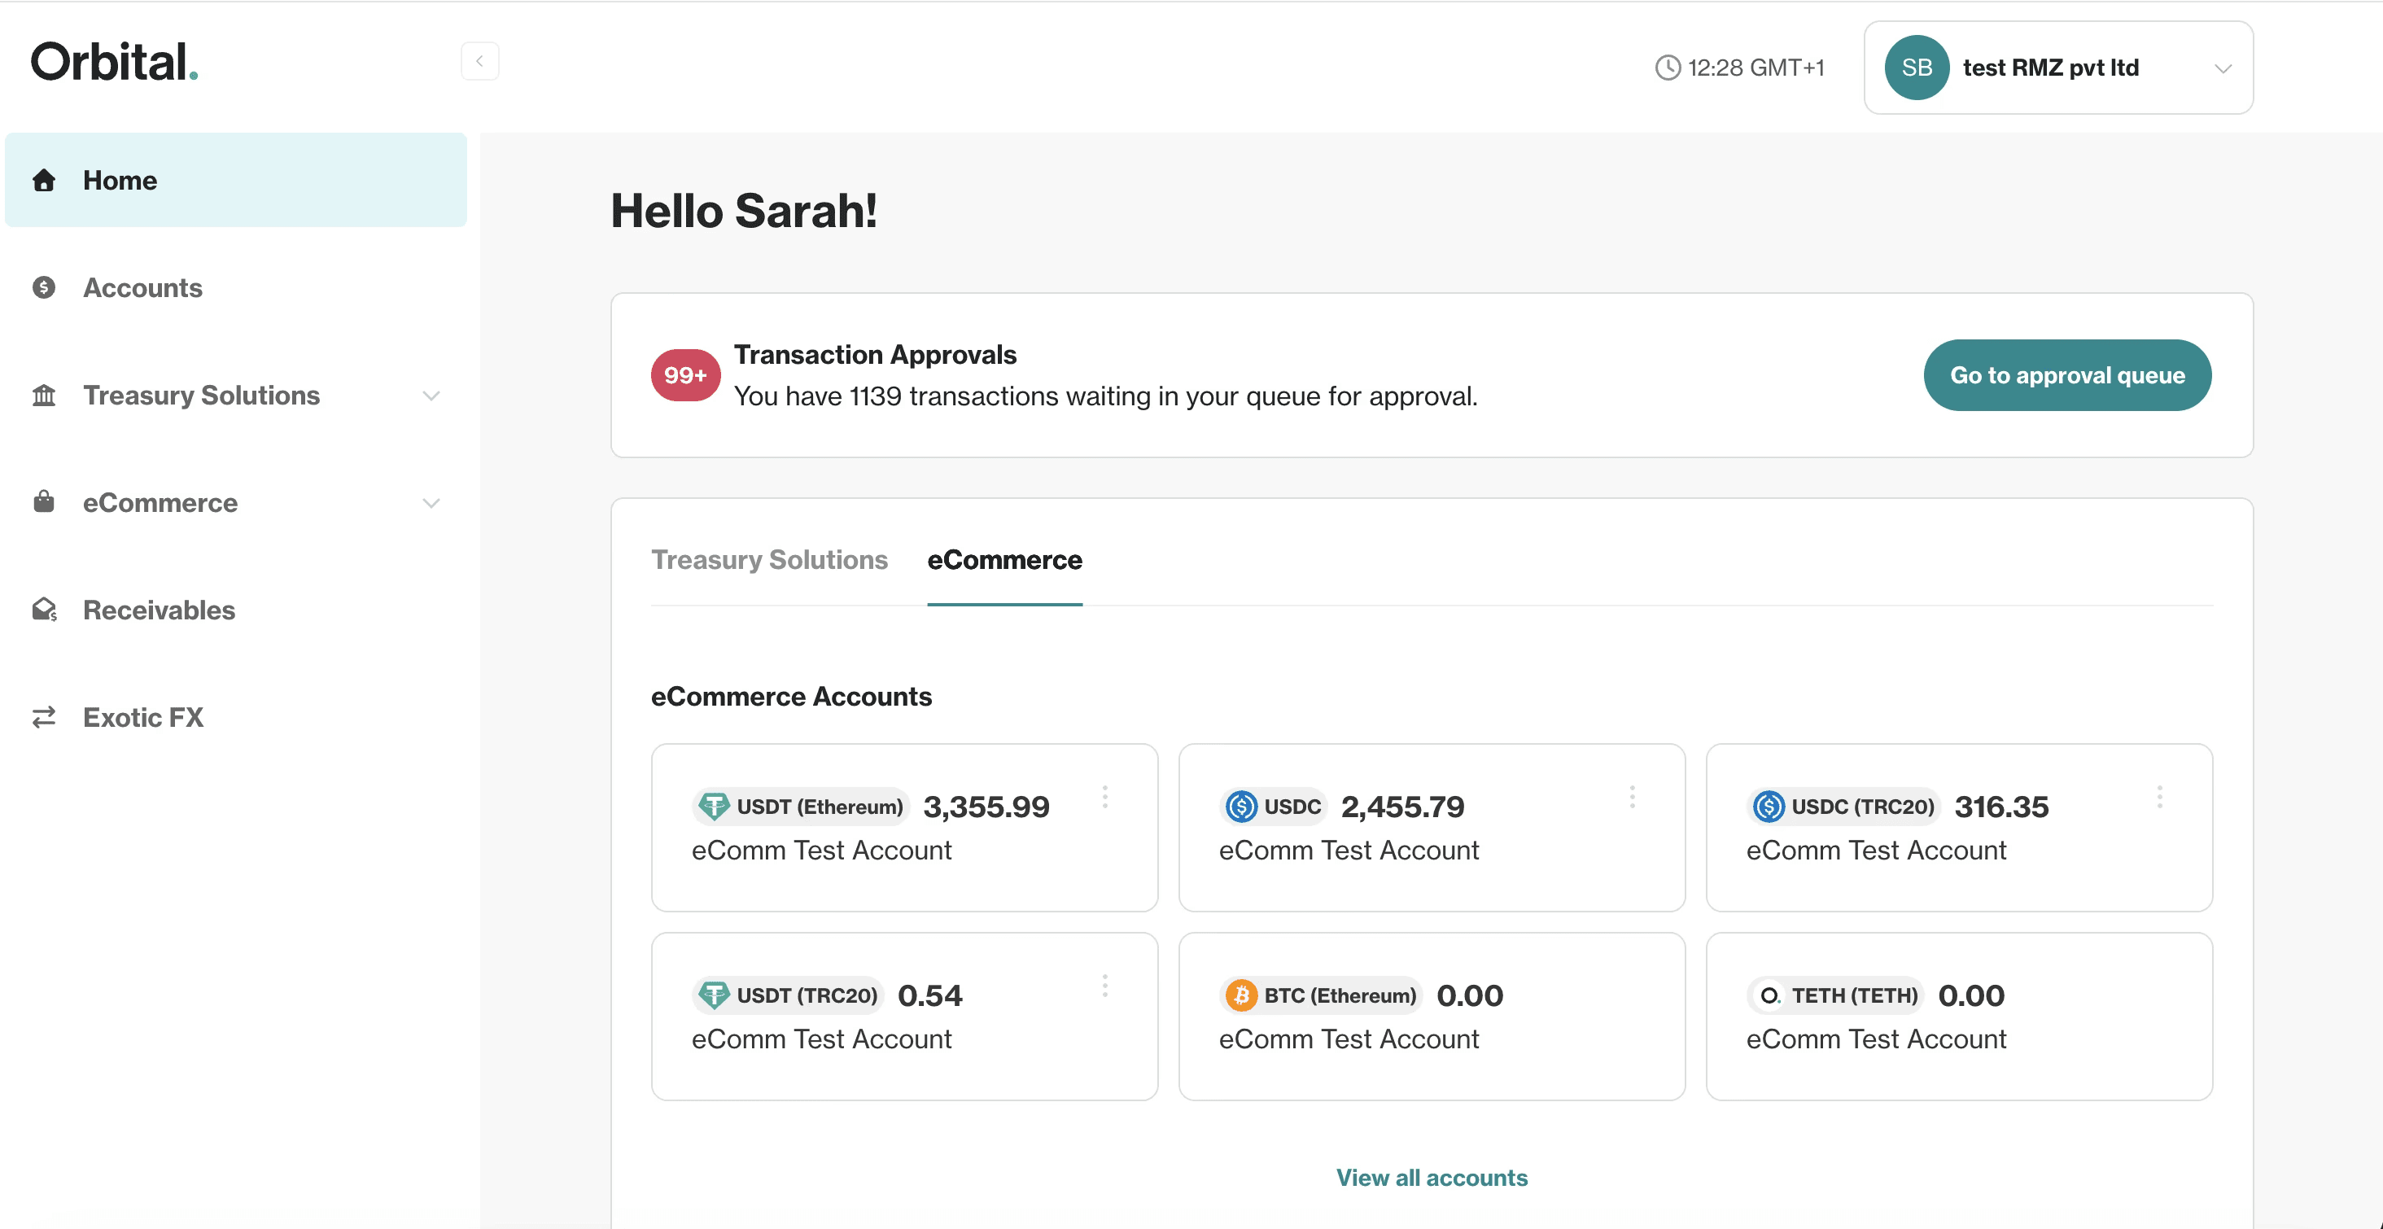The image size is (2383, 1229).
Task: Switch to Treasury Solutions tab
Action: 769,560
